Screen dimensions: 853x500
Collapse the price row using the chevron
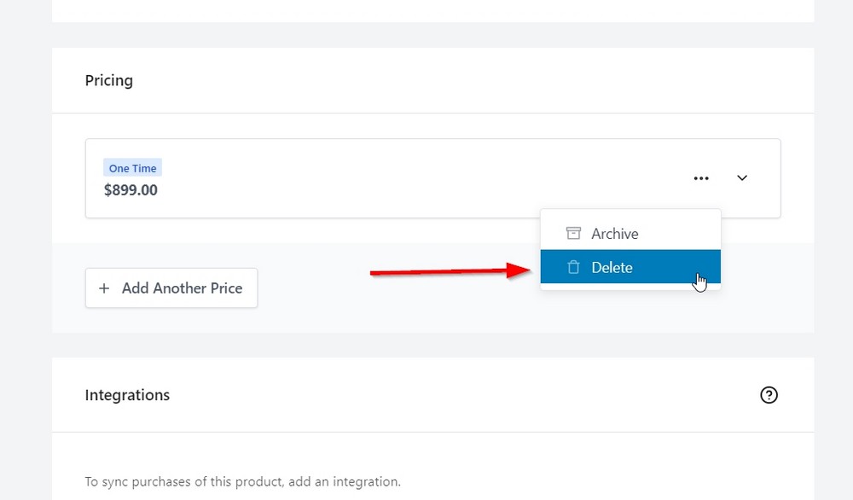pos(741,178)
